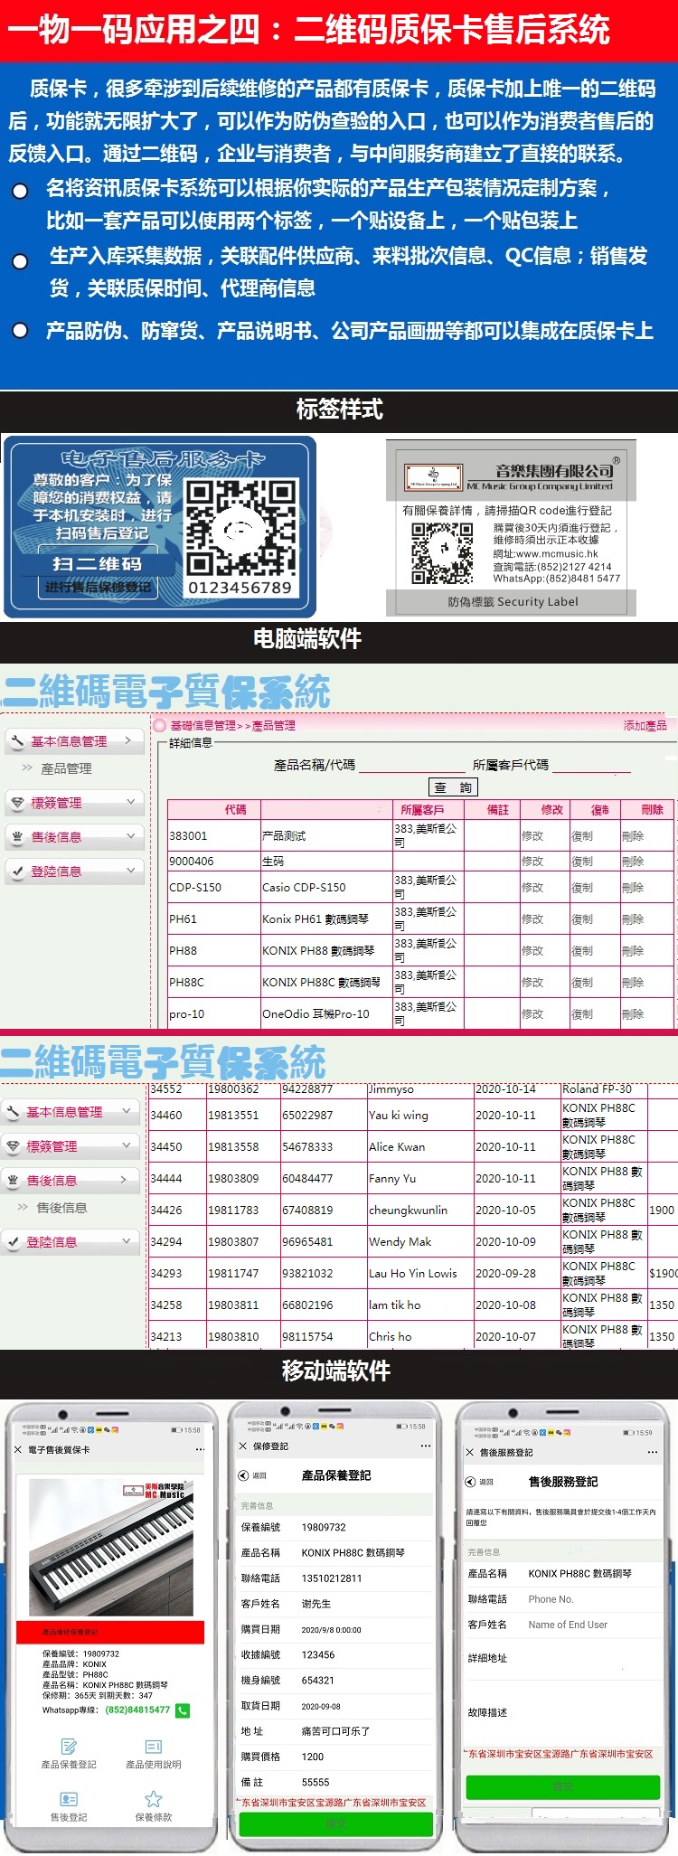Click 修改 for product 383001

[532, 836]
